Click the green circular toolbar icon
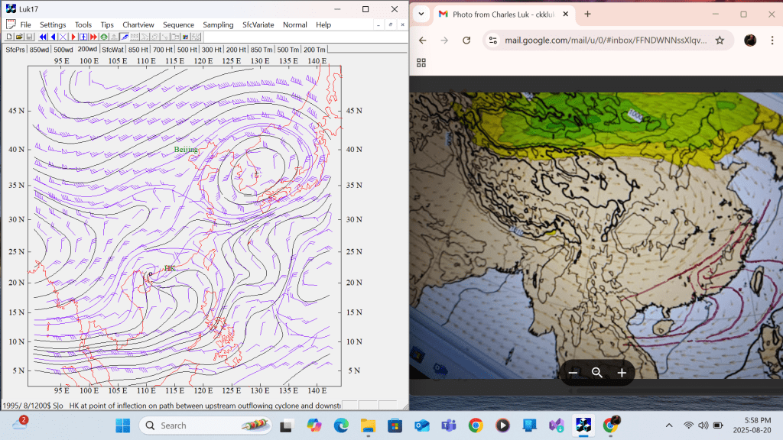The image size is (783, 440). 103,37
